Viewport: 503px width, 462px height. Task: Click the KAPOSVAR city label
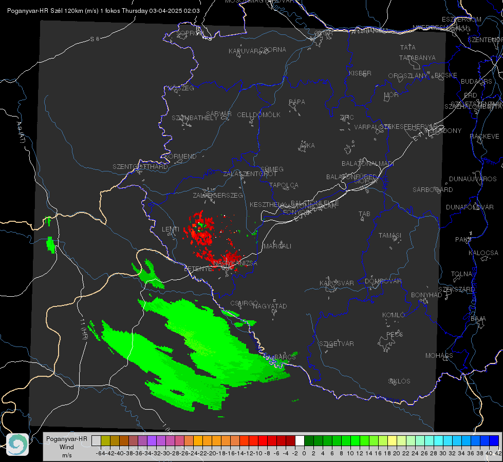337,283
